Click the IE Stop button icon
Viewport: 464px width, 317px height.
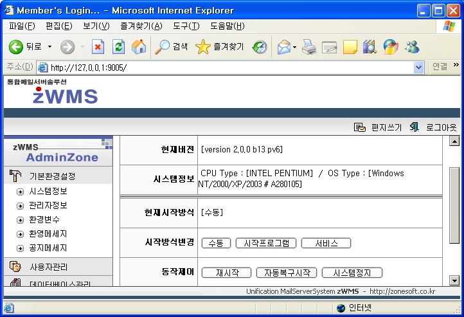pos(98,46)
